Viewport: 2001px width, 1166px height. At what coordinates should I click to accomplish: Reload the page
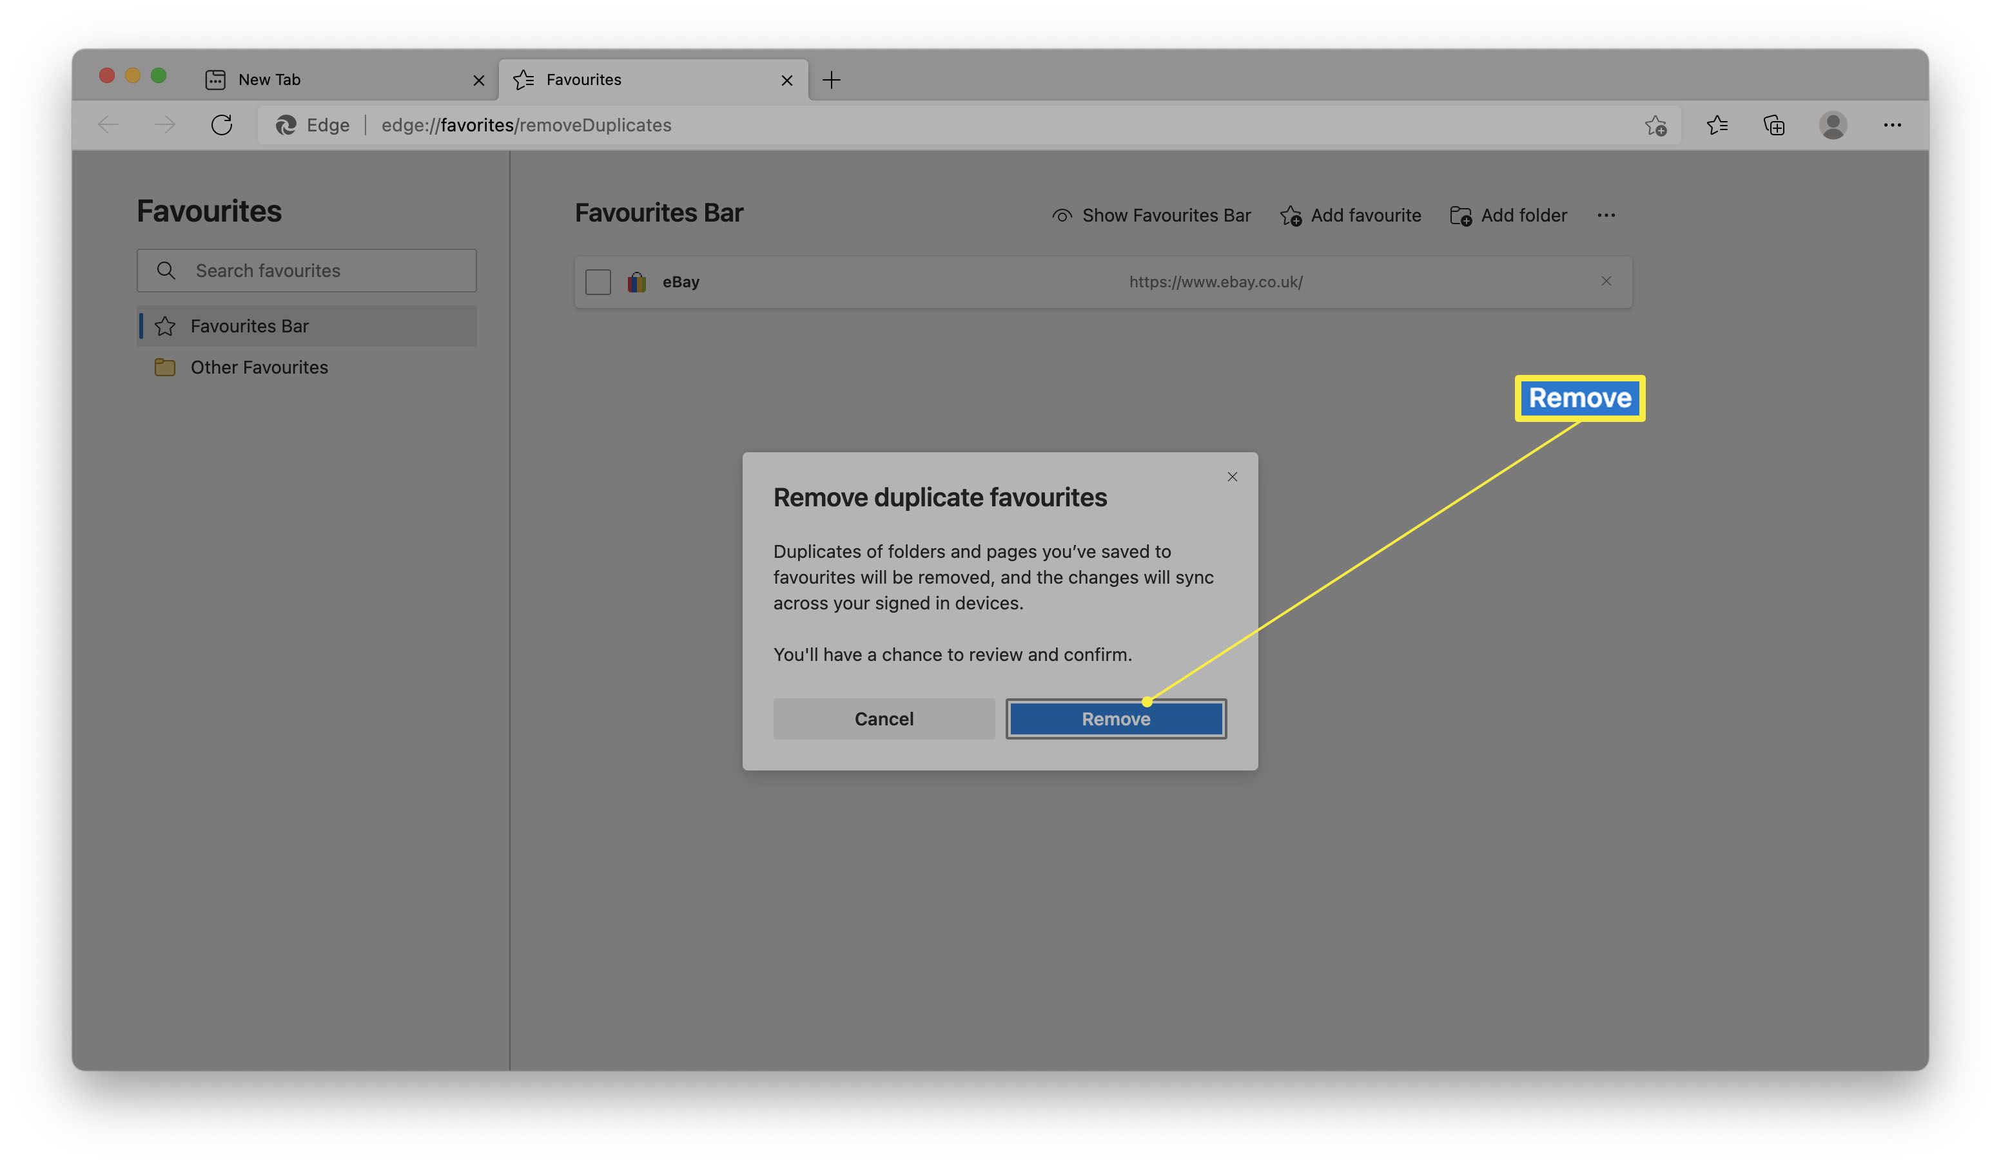pyautogui.click(x=222, y=126)
